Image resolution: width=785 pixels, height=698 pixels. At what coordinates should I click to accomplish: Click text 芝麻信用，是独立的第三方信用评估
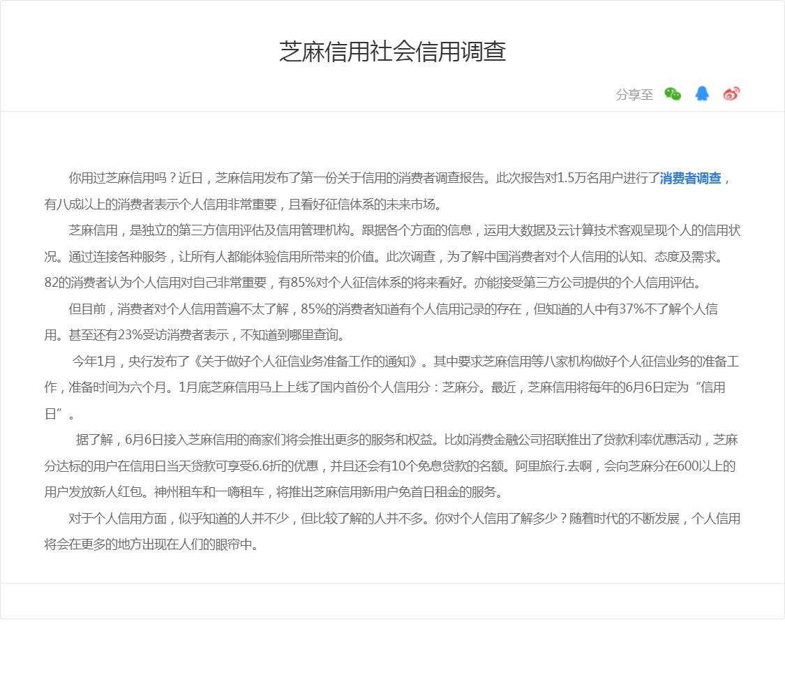tap(165, 230)
